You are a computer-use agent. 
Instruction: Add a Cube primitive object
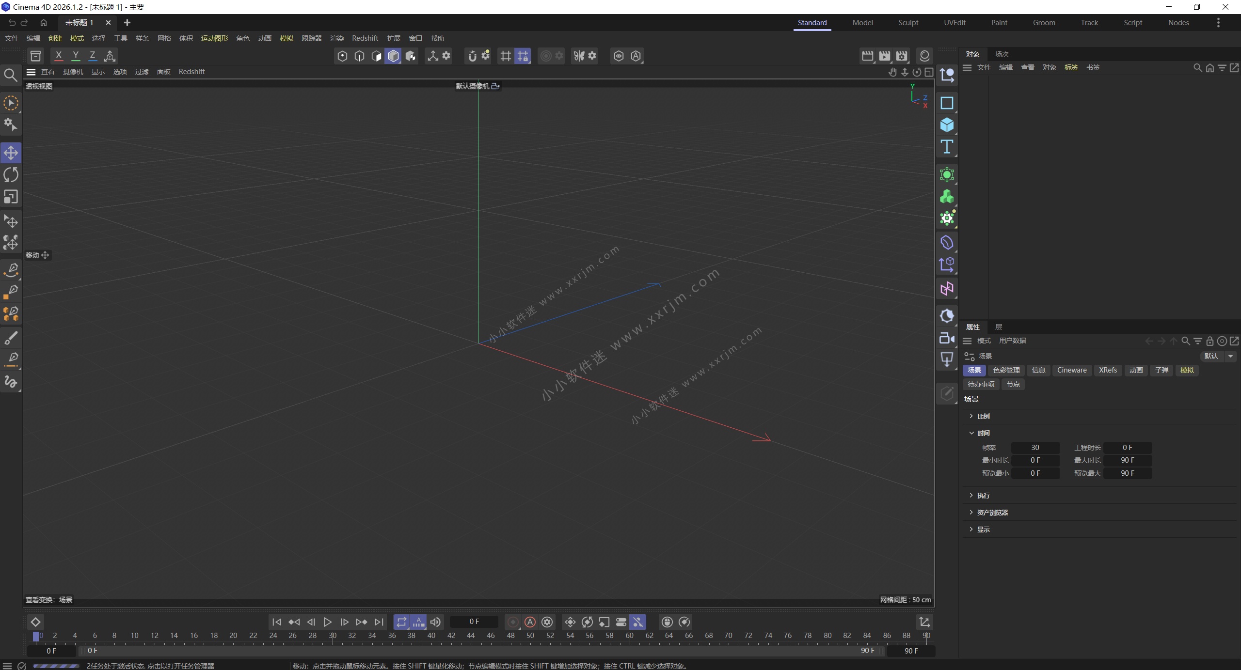coord(946,125)
